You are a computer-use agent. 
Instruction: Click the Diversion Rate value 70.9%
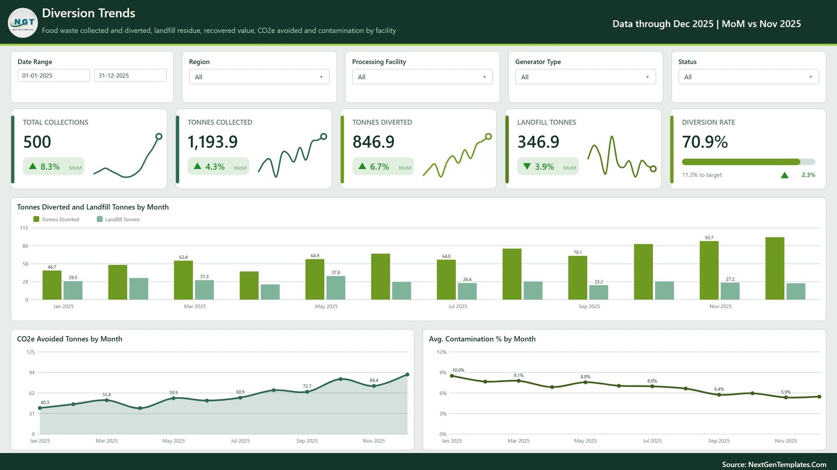click(705, 142)
